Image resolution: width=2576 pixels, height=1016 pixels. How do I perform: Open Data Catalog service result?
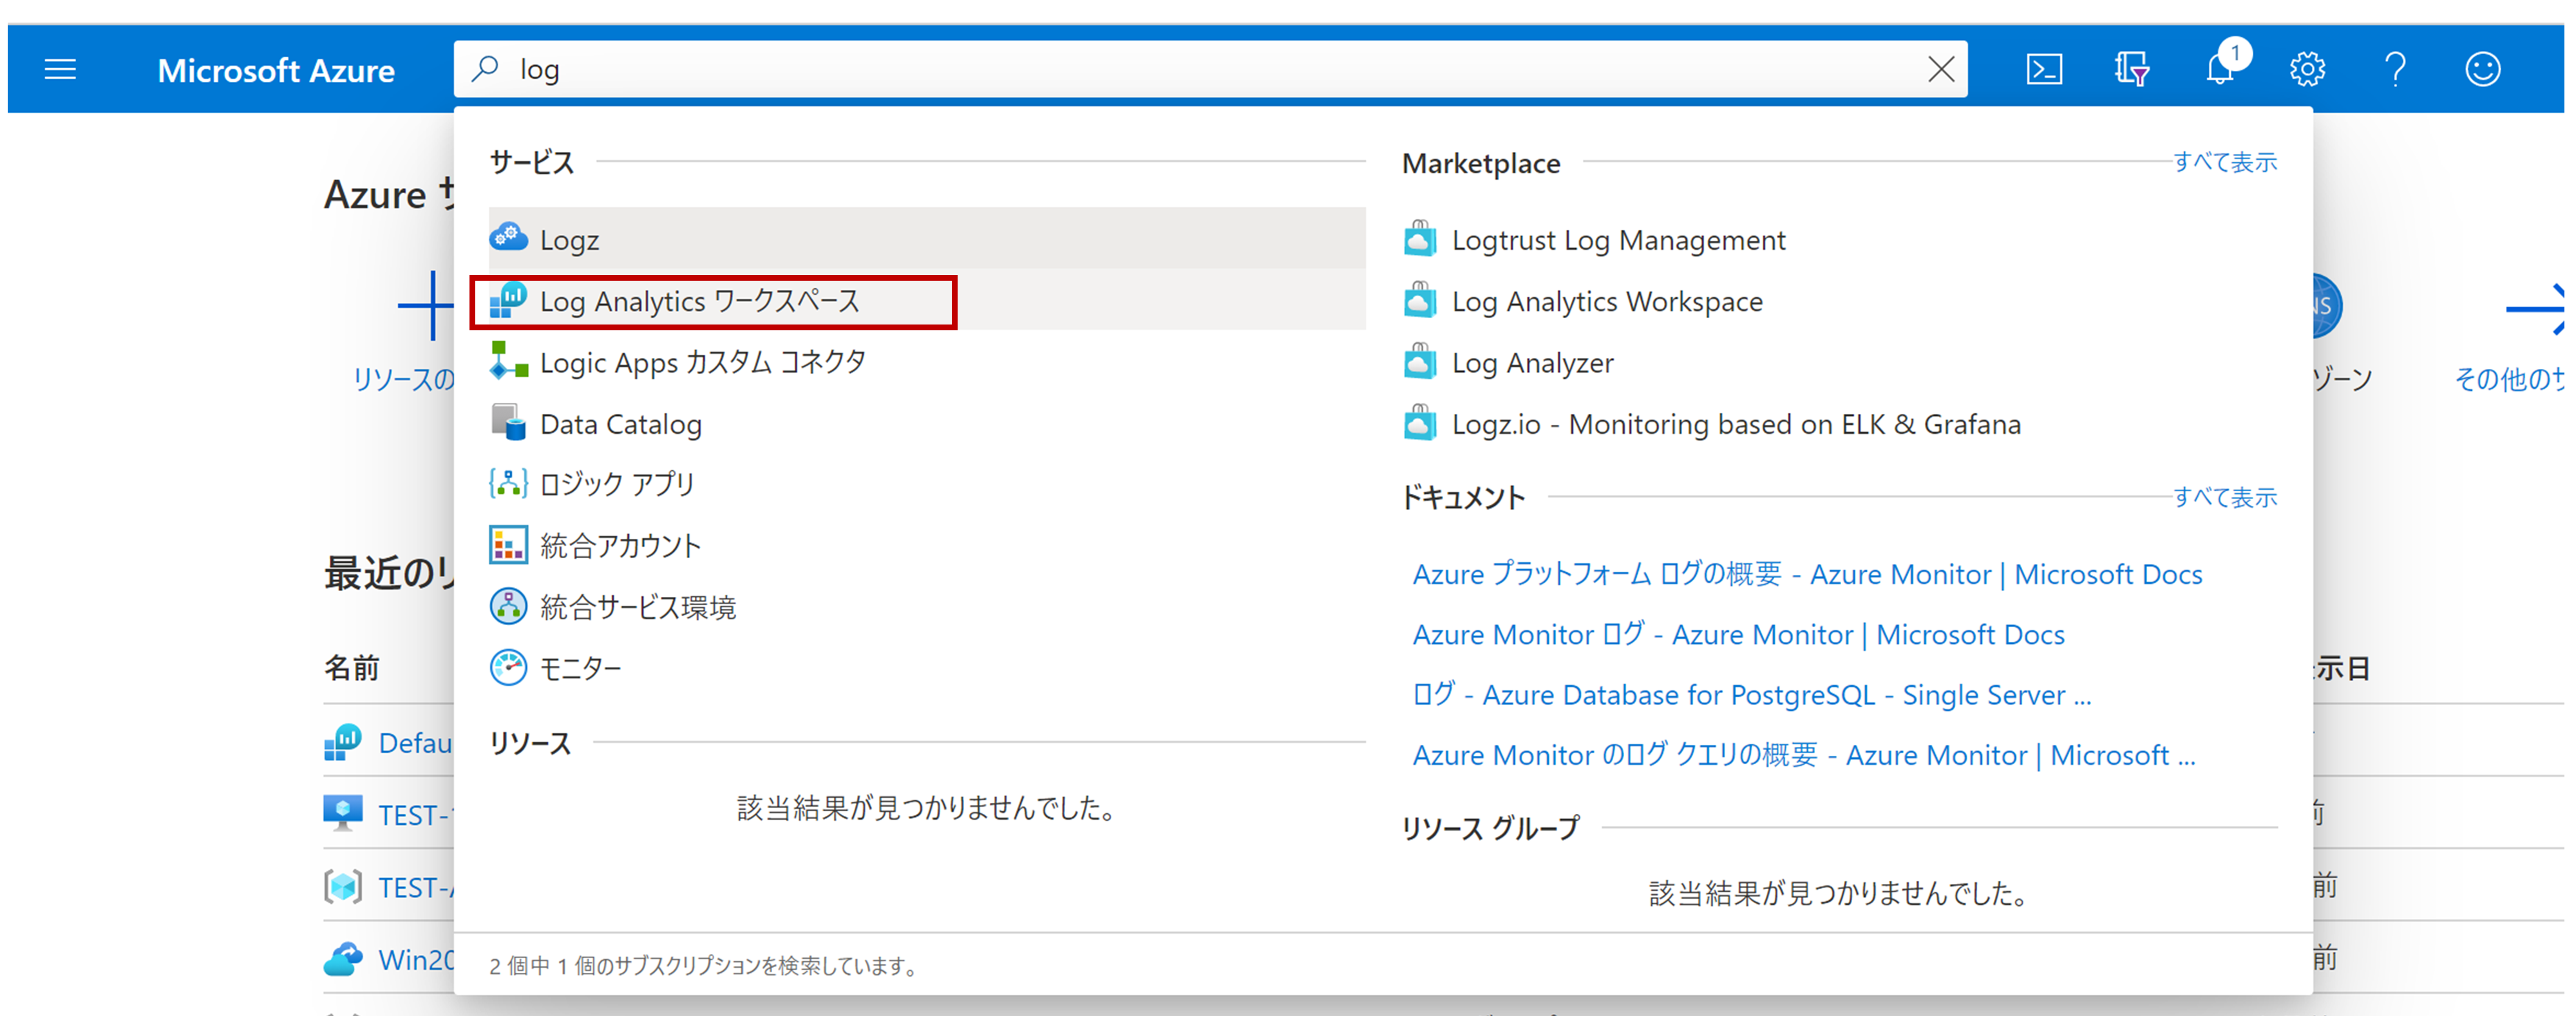point(620,424)
